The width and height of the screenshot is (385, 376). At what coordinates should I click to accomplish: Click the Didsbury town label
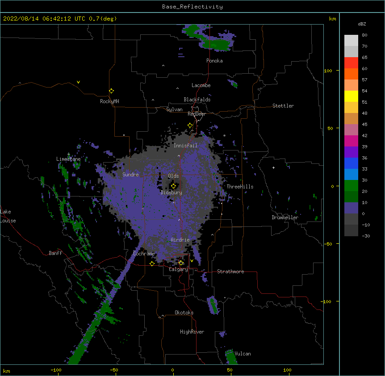point(172,192)
